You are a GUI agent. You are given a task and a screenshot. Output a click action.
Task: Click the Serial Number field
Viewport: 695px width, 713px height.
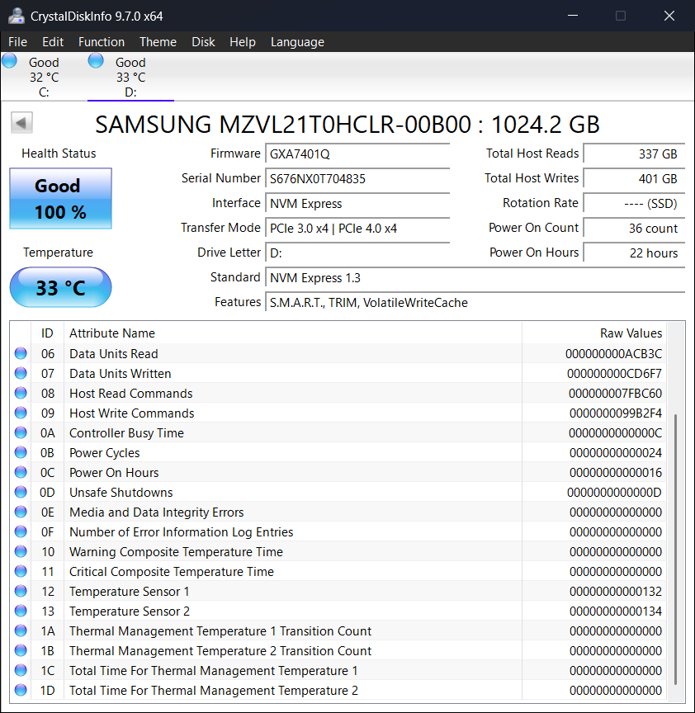pyautogui.click(x=357, y=179)
